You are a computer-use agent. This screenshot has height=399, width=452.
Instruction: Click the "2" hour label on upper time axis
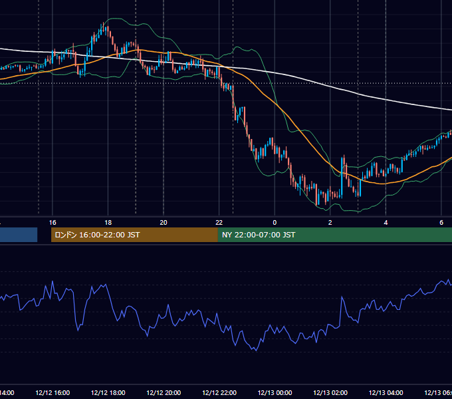point(330,223)
